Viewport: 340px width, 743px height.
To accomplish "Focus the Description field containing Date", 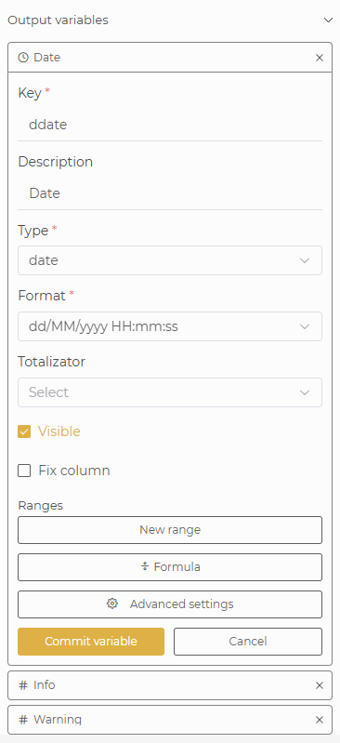I will coord(170,193).
